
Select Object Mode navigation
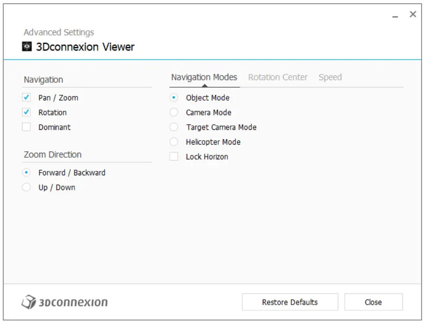tap(174, 98)
